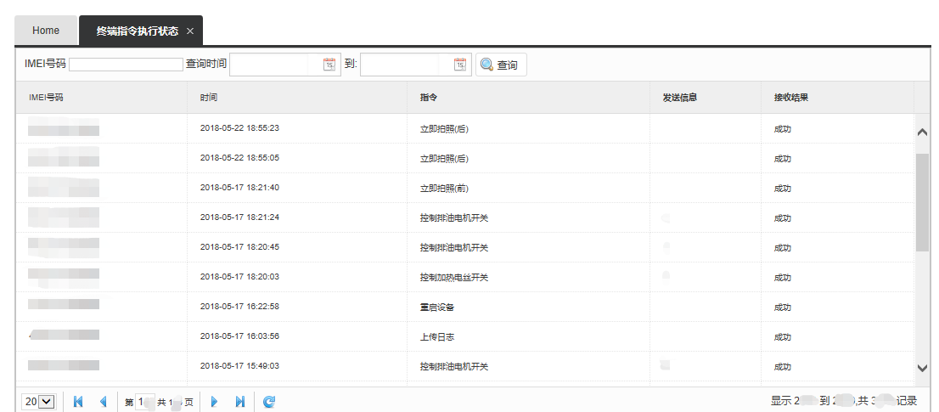Click 成功 in the 立即拍照(前) row

point(782,188)
